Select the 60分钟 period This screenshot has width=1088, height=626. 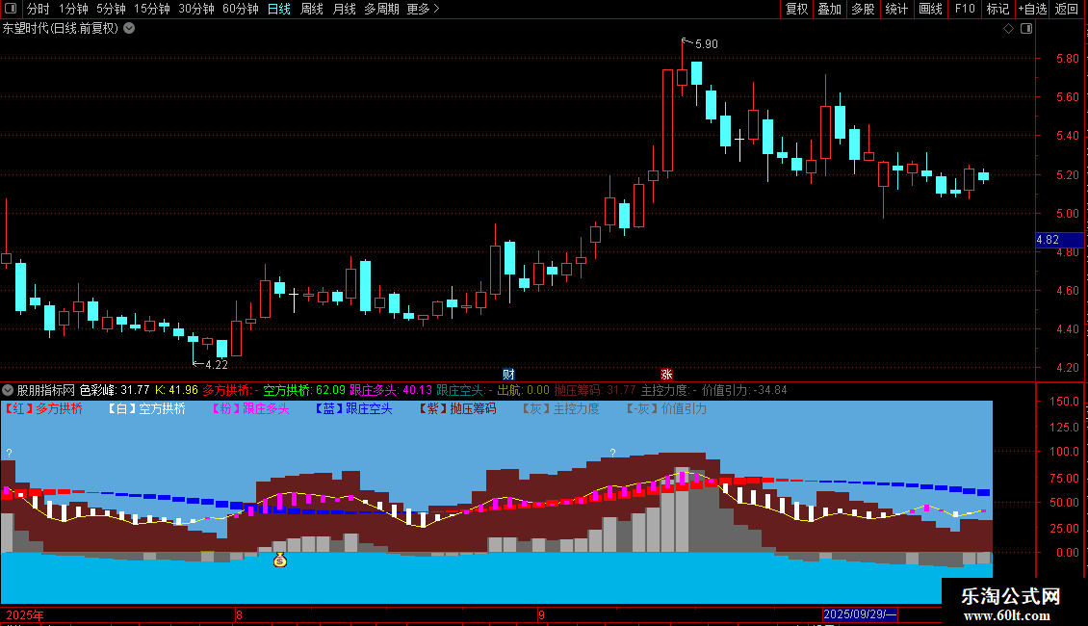pos(241,9)
